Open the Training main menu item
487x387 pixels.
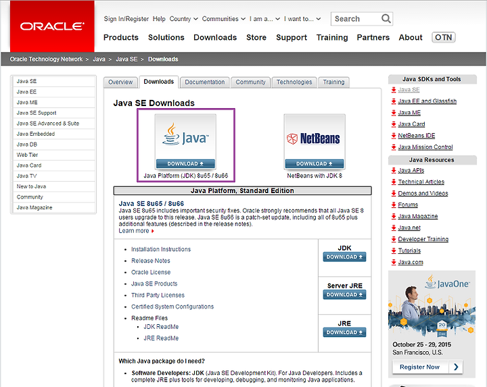click(332, 38)
